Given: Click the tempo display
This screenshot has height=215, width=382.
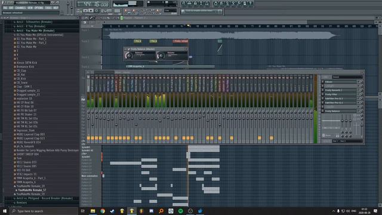Looking at the screenshot, I should [x=106, y=11].
